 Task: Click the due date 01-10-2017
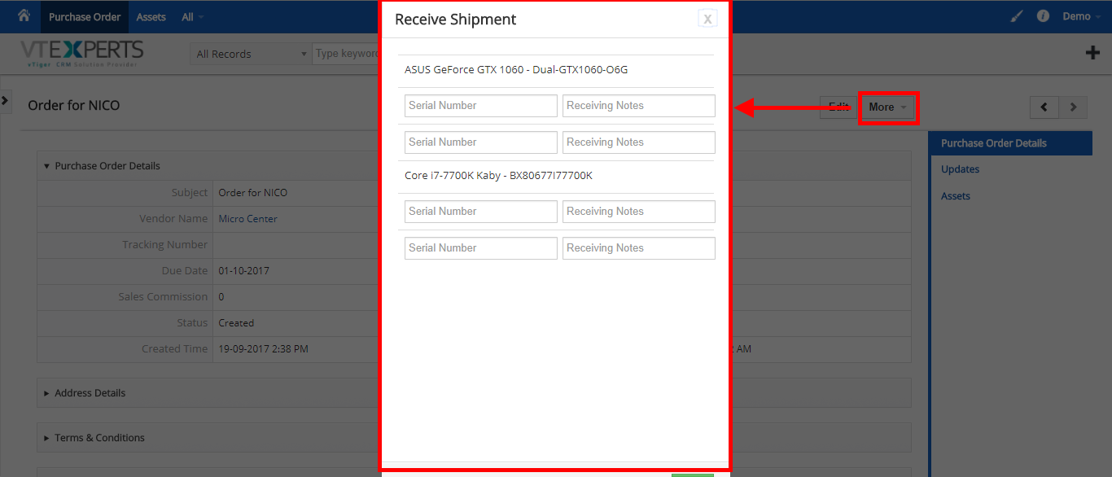[x=244, y=271]
